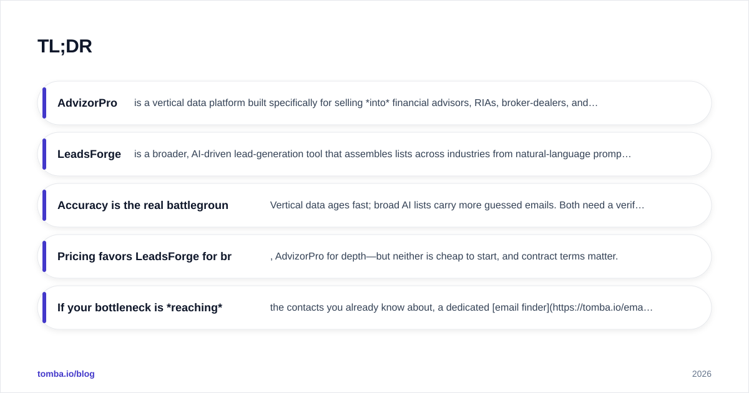Click the purple accent bar beside AdvizorPro
This screenshot has width=749, height=393.
(x=44, y=103)
